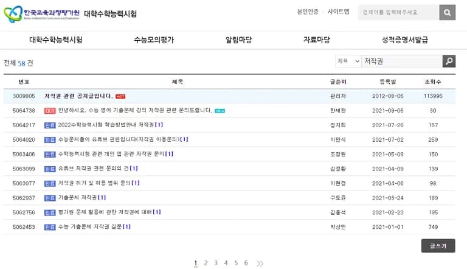The height and width of the screenshot is (269, 467).
Task: Click the HOT badge on notice post
Action: tap(120, 96)
